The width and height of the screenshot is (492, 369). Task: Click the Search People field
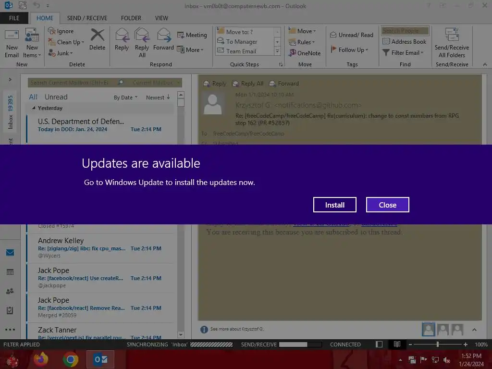[405, 31]
